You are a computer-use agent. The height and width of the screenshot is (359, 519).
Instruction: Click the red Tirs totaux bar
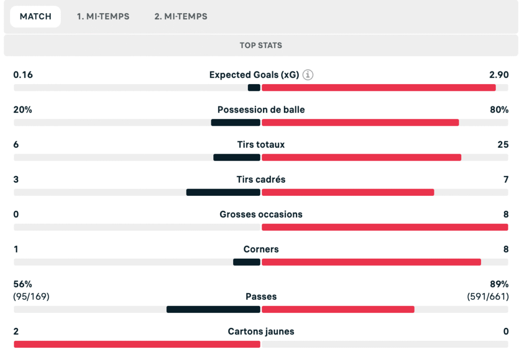[x=361, y=157]
